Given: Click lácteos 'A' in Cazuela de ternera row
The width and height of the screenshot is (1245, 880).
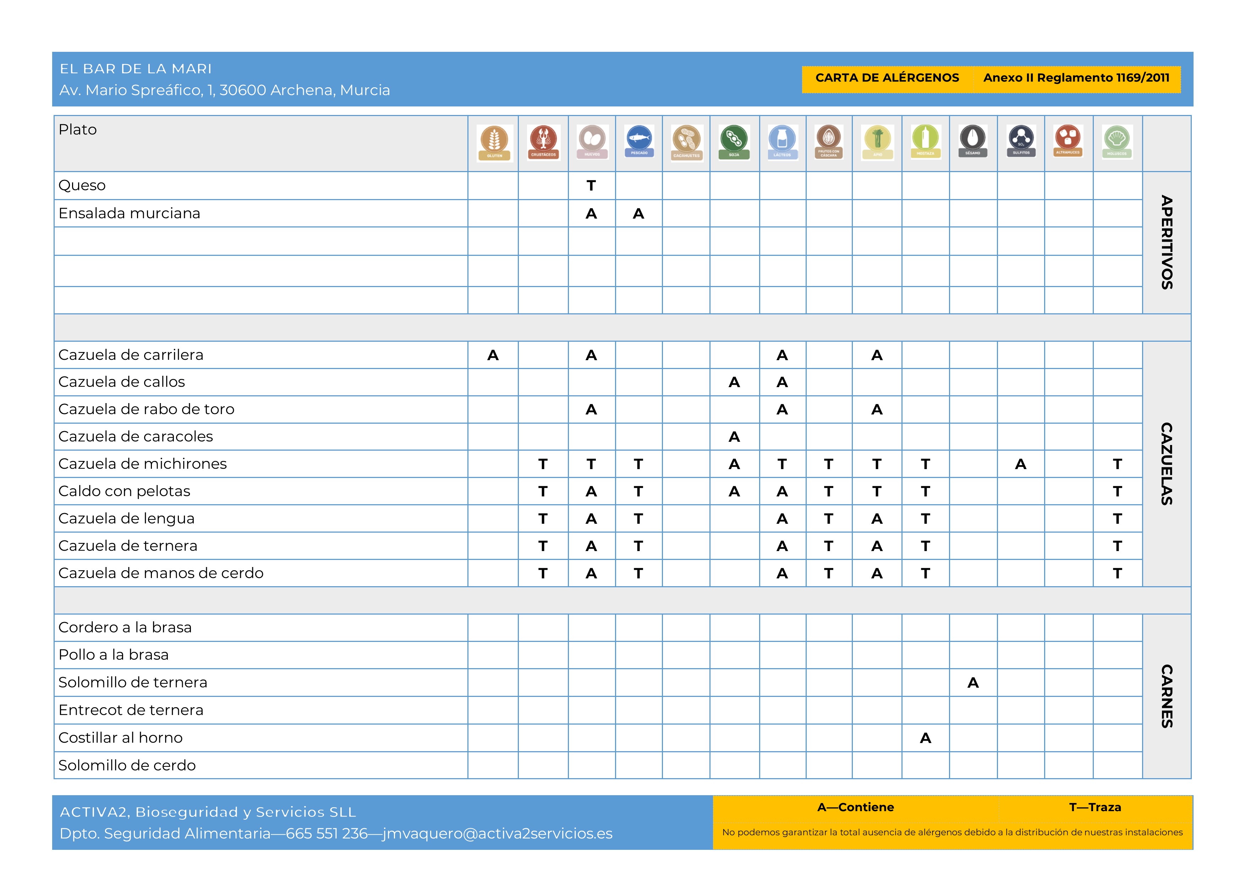Looking at the screenshot, I should click(x=782, y=546).
